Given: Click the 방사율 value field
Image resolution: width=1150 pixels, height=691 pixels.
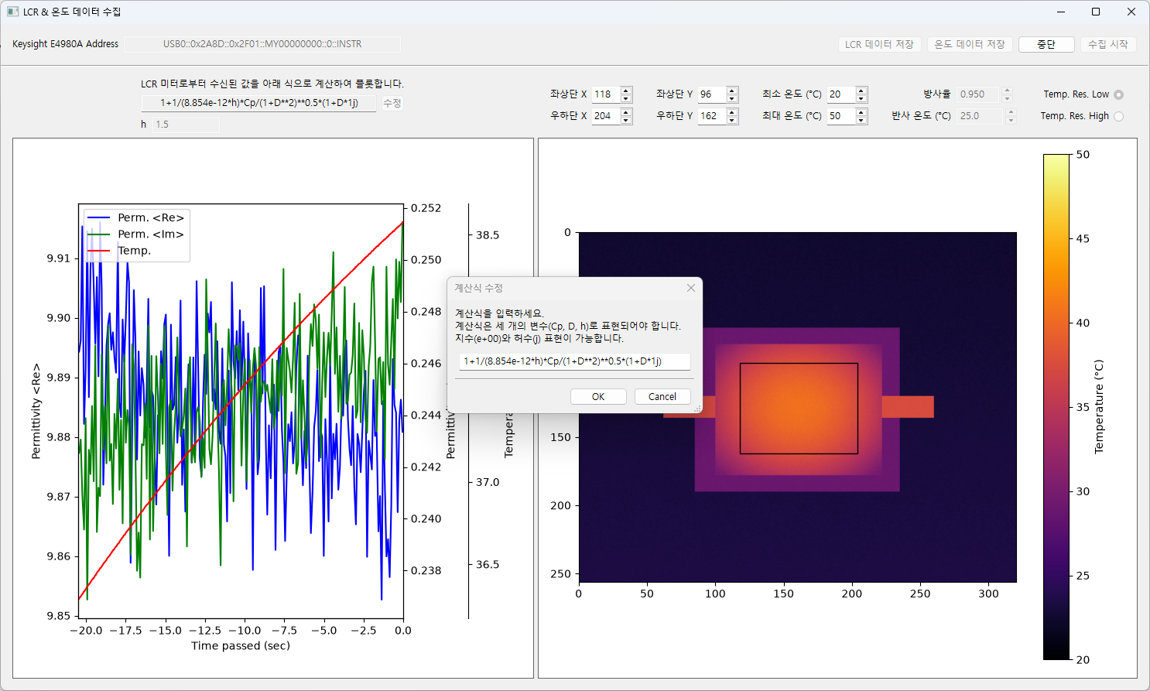Looking at the screenshot, I should coord(979,94).
